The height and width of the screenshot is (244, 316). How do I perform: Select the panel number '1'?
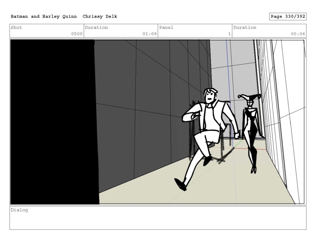pos(229,34)
